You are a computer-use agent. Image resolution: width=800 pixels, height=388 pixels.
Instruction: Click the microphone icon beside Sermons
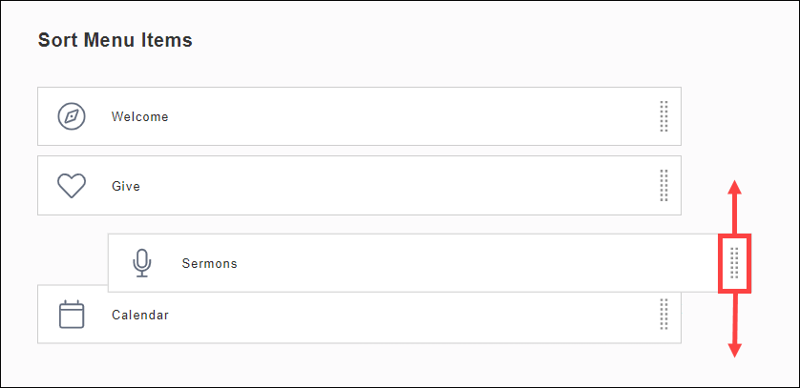pos(142,263)
